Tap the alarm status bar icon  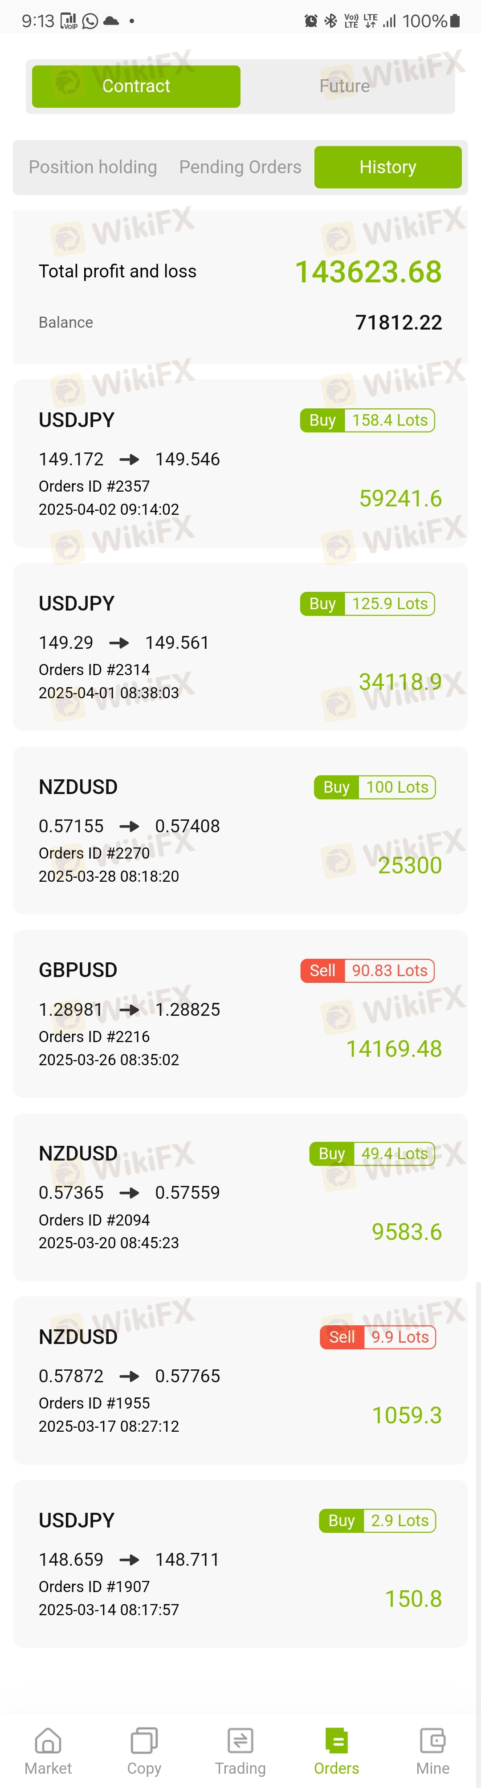point(311,21)
